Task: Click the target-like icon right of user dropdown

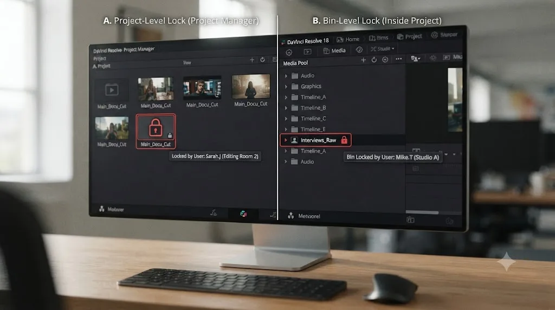Action: click(x=433, y=57)
